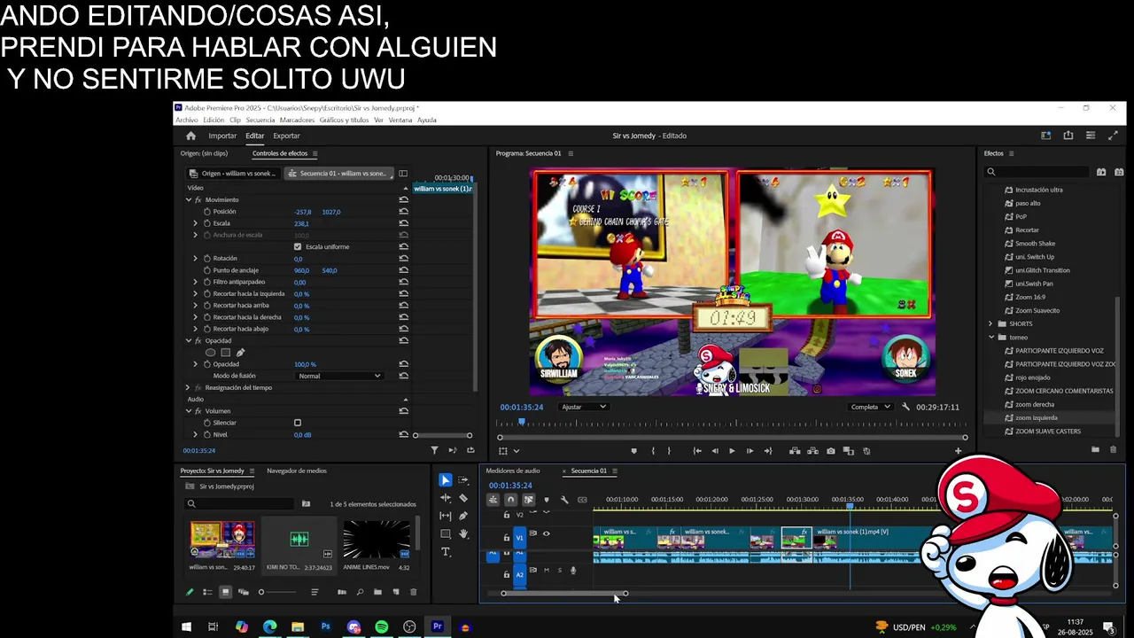Click the pen mask icon under Opacidad
Viewport: 1134px width, 638px height.
[240, 353]
